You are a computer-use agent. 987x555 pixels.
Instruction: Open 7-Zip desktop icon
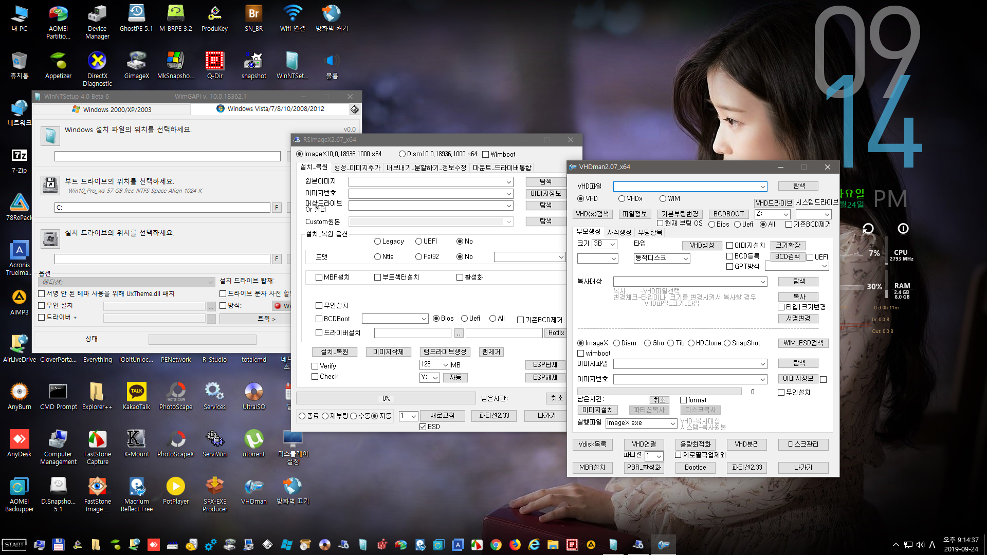tap(19, 160)
